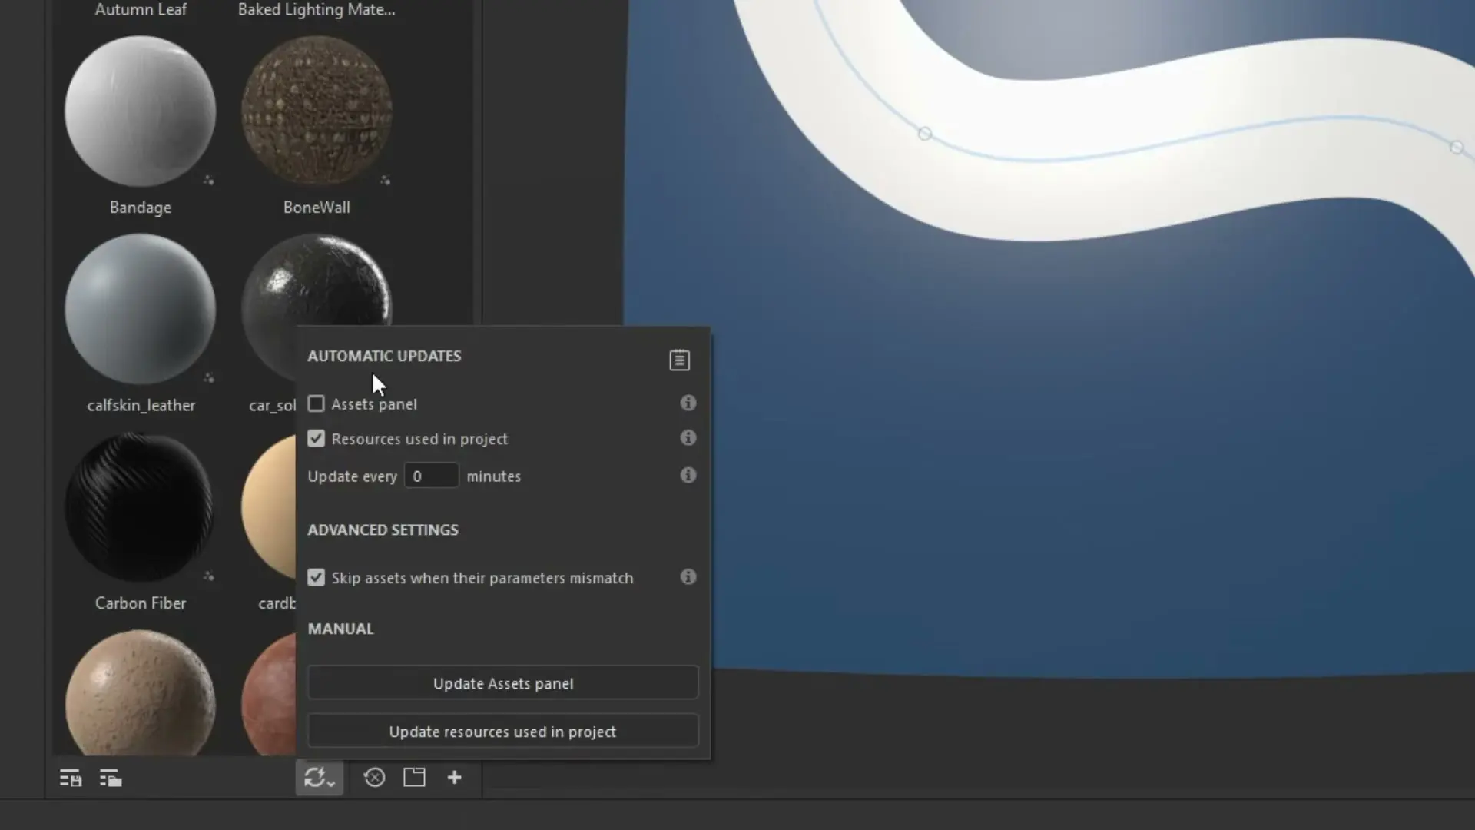Click the folder list view icon at bottom left

pos(110,777)
